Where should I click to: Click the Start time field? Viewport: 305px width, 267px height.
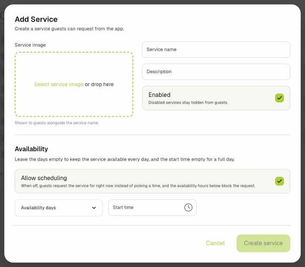152,208
